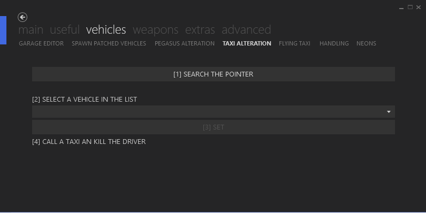Open the Garage Editor tab
Screen dimensions: 426x213
[x=41, y=43]
